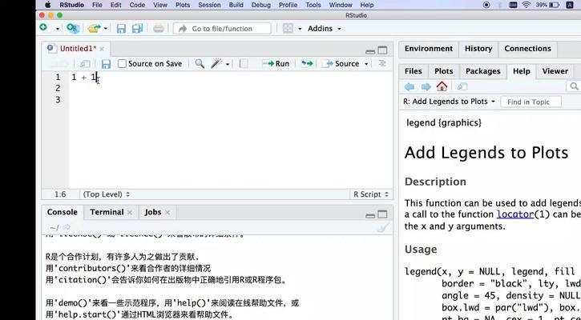Close the Untitled1 tab
581x320 pixels.
102,49
